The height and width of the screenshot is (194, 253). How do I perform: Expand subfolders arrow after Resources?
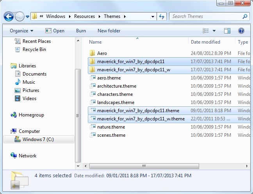pyautogui.click(x=100, y=16)
